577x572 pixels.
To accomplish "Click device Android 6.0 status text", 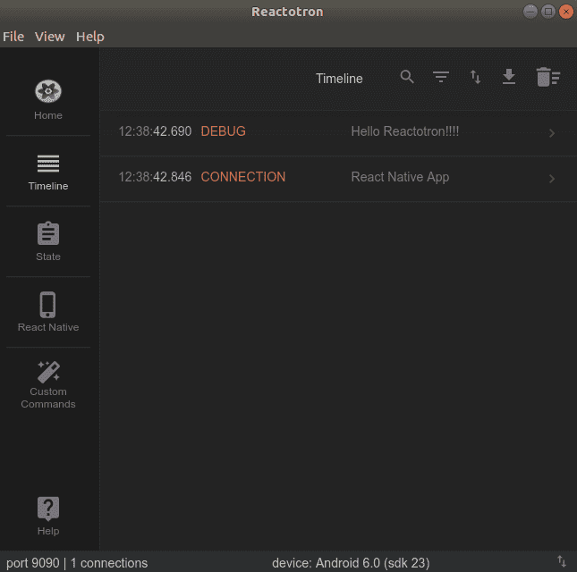I will (x=352, y=563).
